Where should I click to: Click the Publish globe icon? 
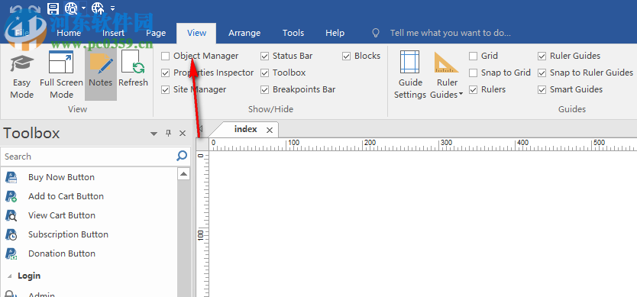[98, 8]
